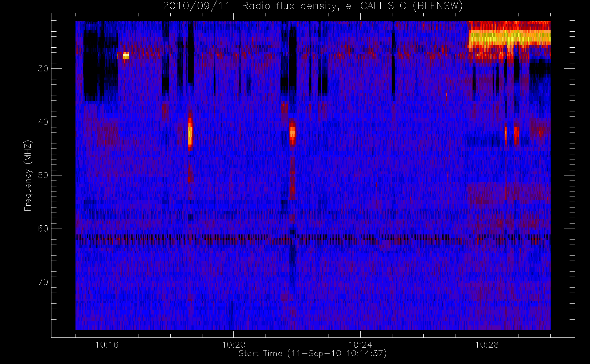Click the 10:20 time tick label
Screen dimensions: 590x364
234,345
